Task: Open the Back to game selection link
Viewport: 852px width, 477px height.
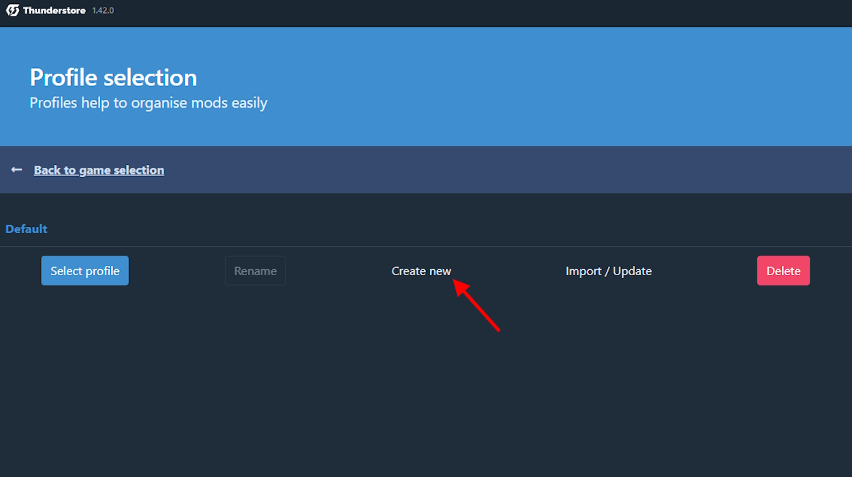Action: pos(99,170)
